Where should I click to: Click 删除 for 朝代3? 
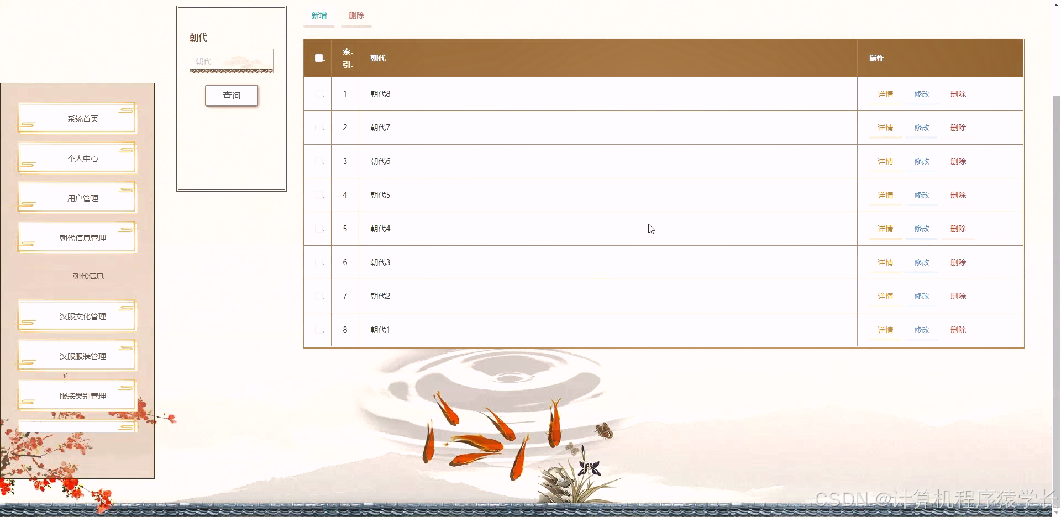click(958, 262)
